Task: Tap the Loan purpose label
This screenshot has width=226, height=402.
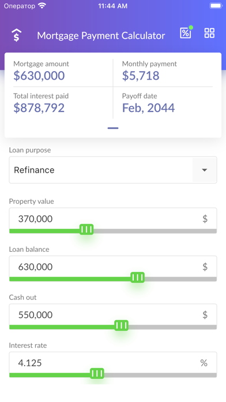Action: (x=30, y=150)
